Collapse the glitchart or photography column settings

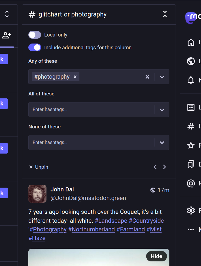165,14
